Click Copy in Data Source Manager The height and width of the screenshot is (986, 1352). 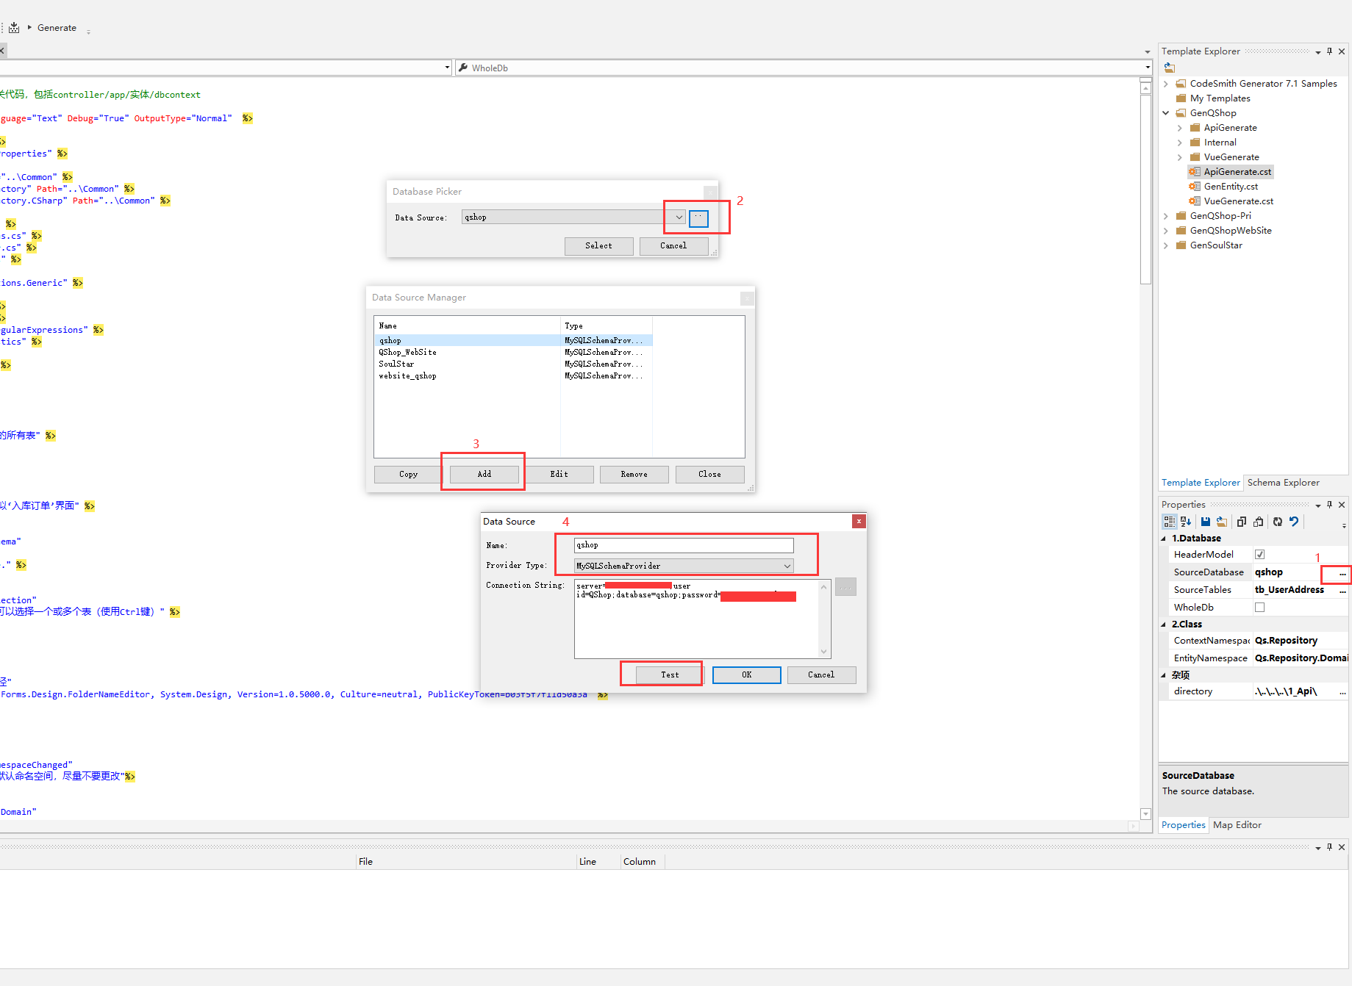[409, 475]
